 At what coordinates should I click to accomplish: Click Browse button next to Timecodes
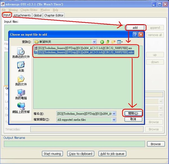[x=154, y=129]
